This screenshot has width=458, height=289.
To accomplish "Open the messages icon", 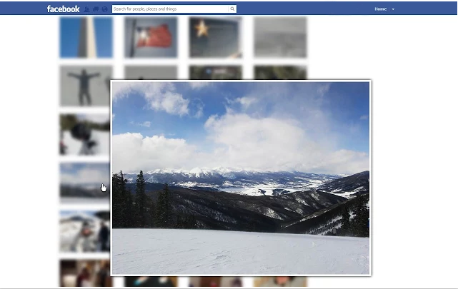I will coord(96,9).
